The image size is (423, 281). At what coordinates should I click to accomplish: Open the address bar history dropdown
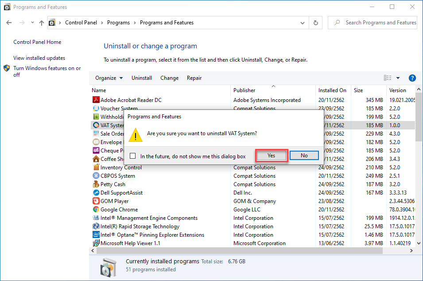303,23
